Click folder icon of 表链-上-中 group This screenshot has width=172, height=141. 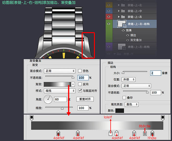[123, 11]
